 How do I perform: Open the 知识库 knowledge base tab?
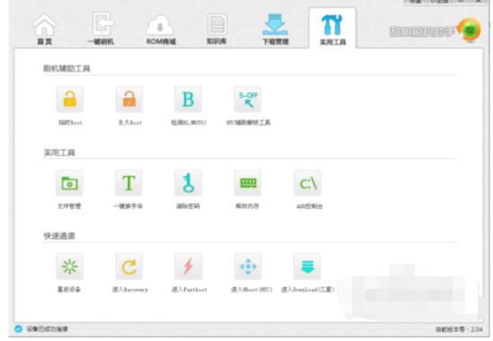tap(216, 30)
